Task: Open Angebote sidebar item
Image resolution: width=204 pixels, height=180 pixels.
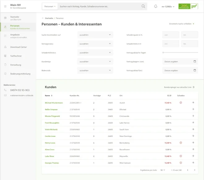Action: coord(15,36)
